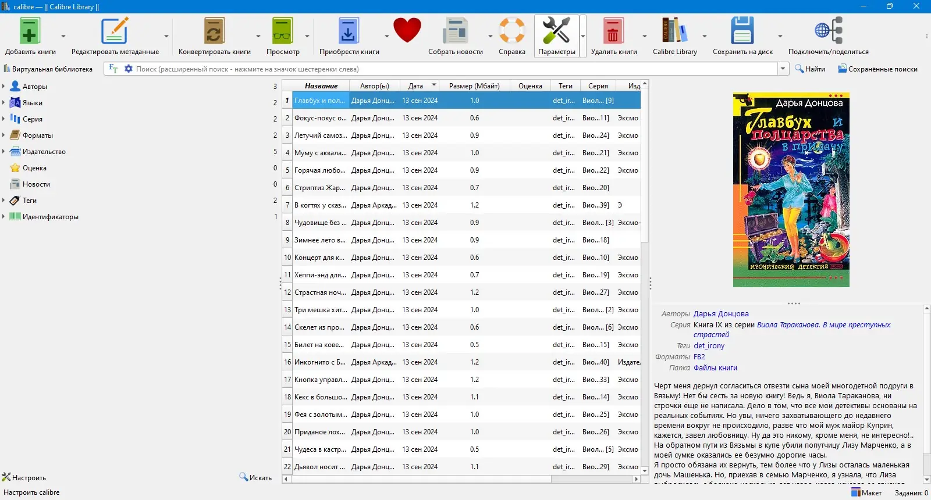This screenshot has height=500, width=931.
Task: Click in the book search input field
Action: [456, 69]
